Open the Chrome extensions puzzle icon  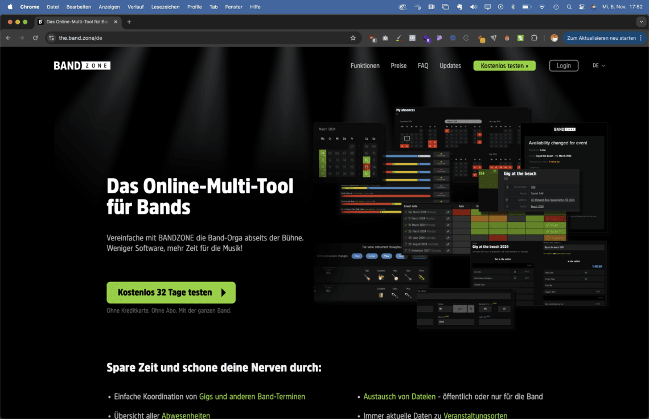click(x=534, y=38)
